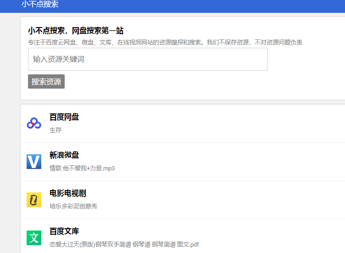Screen dimensions: 345x253
Task: Open the 百度网盘 cloud logo icon
Action: point(34,124)
